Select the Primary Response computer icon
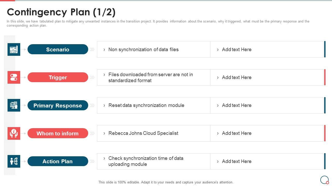This screenshot has height=186, width=332. pyautogui.click(x=14, y=105)
